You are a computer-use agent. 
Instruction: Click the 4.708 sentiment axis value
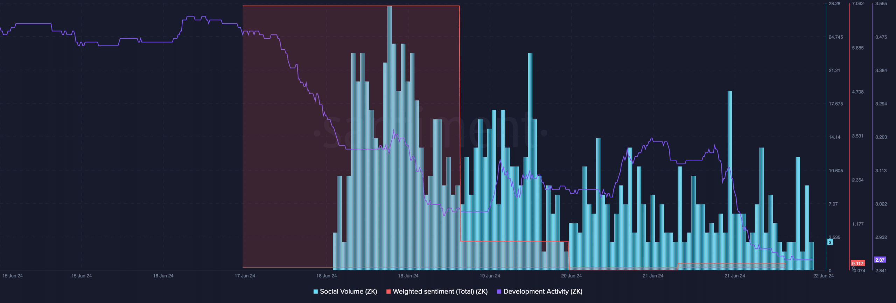point(858,92)
